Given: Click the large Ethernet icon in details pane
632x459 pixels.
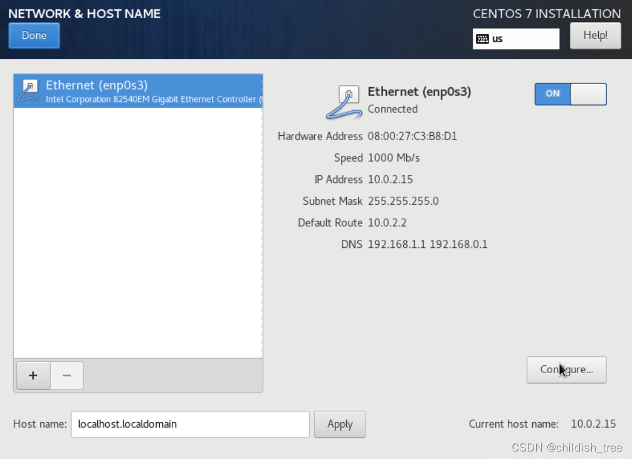Looking at the screenshot, I should pos(344,103).
